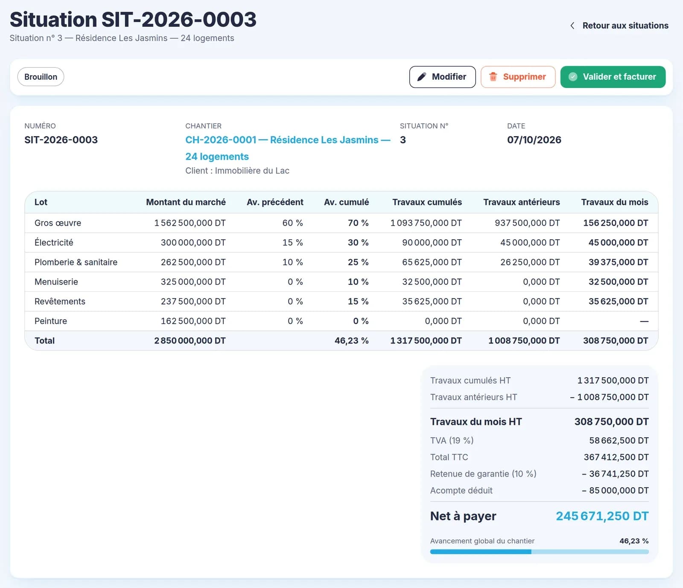The image size is (683, 588).
Task: Click the Valider et facturer button label
Action: click(x=619, y=77)
